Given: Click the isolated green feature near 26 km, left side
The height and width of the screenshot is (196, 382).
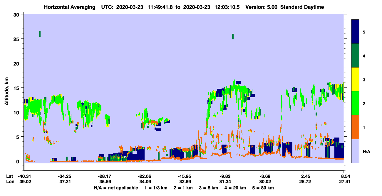Looking at the screenshot, I should [x=40, y=34].
